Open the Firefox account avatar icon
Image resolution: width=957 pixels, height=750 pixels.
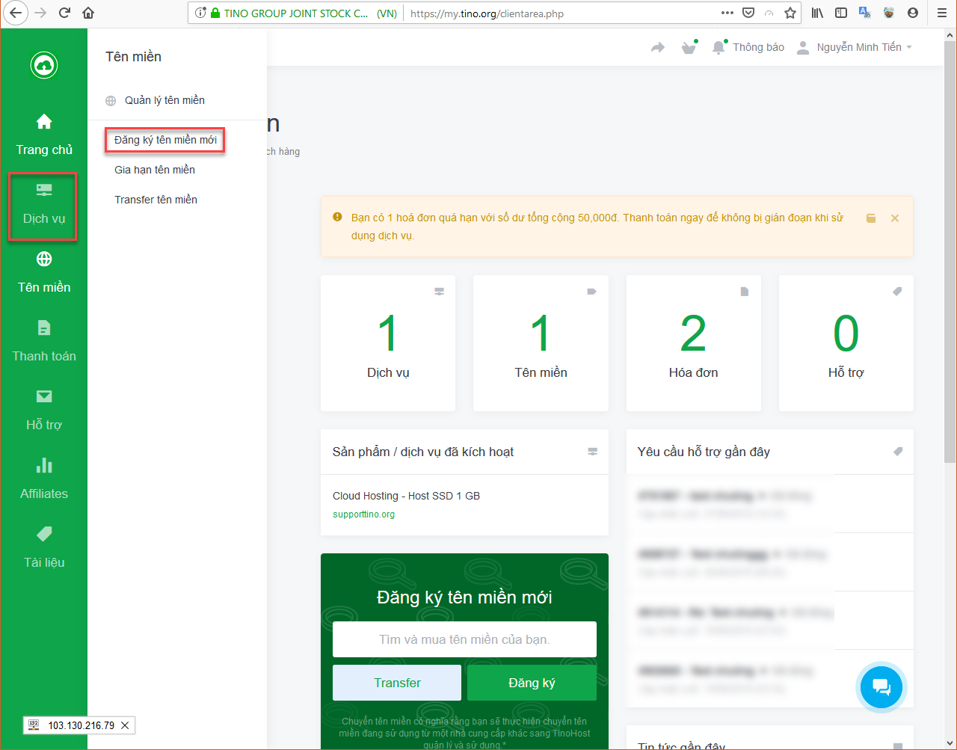[913, 13]
